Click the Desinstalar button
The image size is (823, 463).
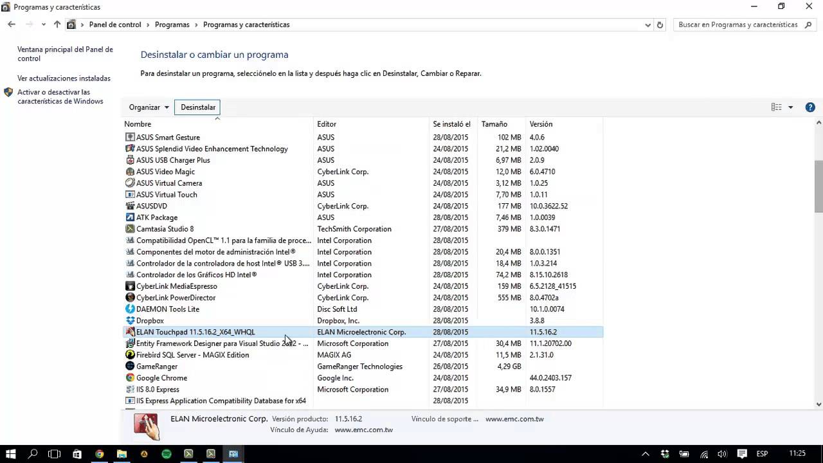(x=198, y=107)
